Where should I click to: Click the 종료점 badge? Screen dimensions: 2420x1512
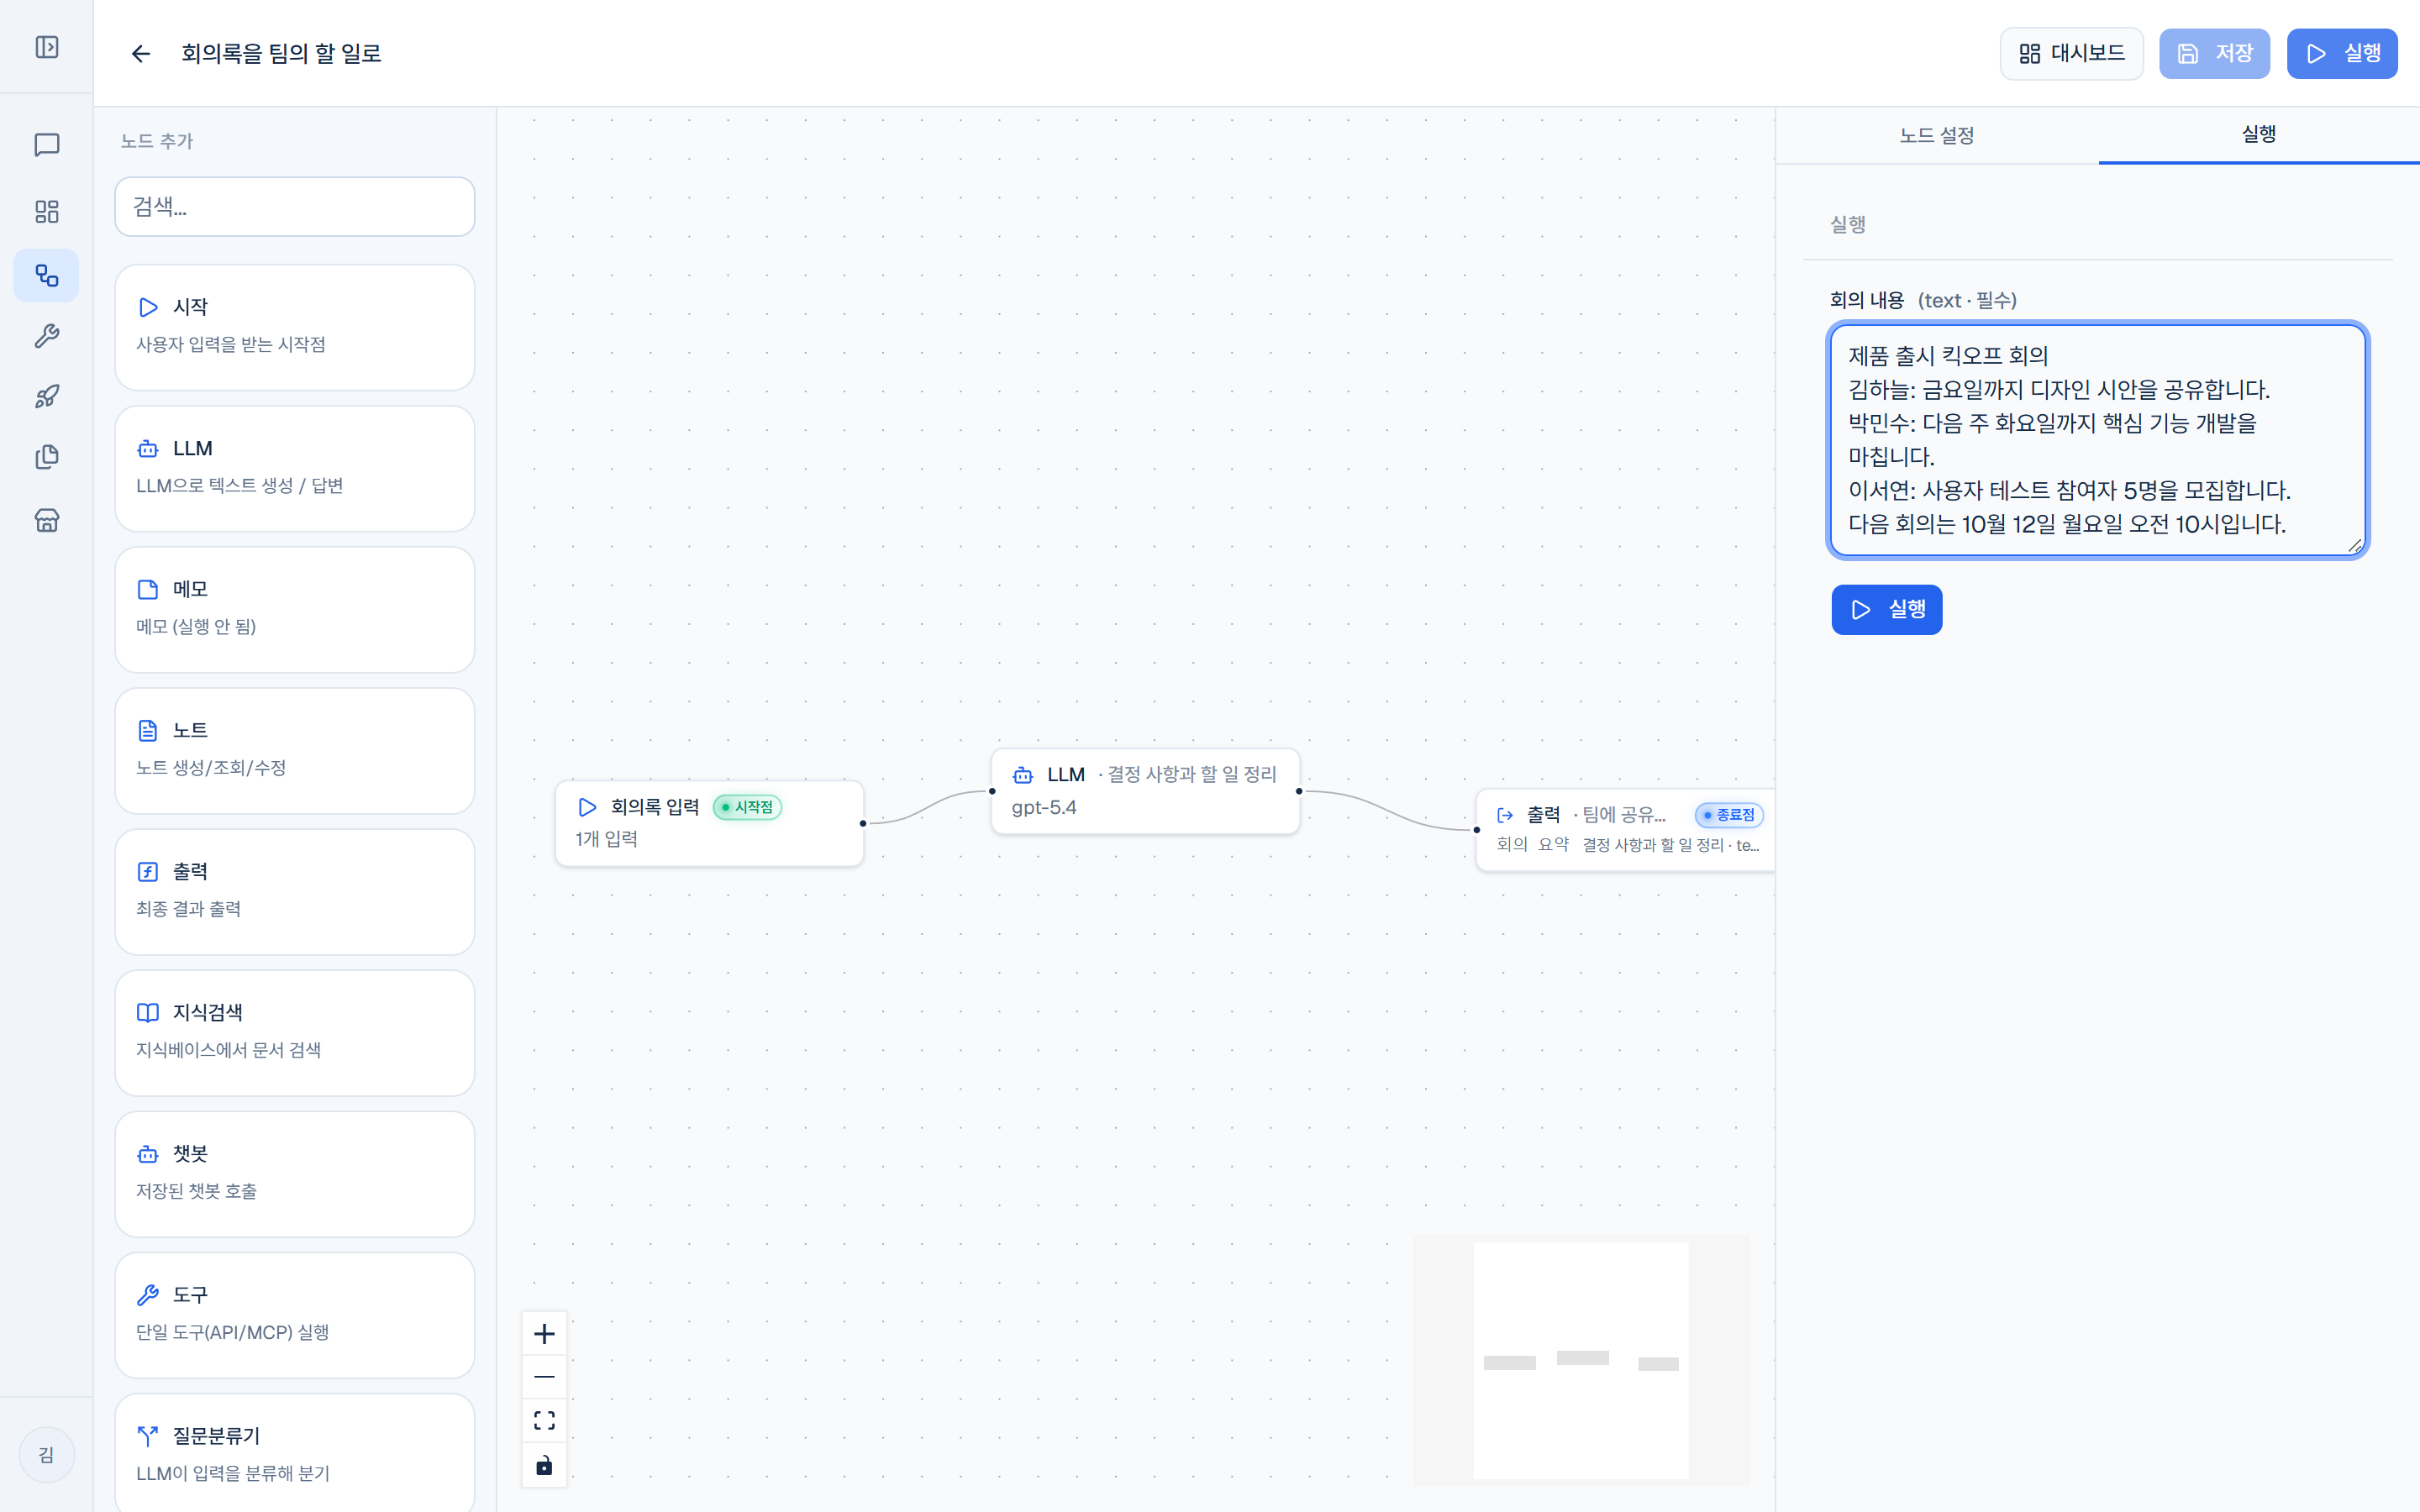click(1729, 815)
